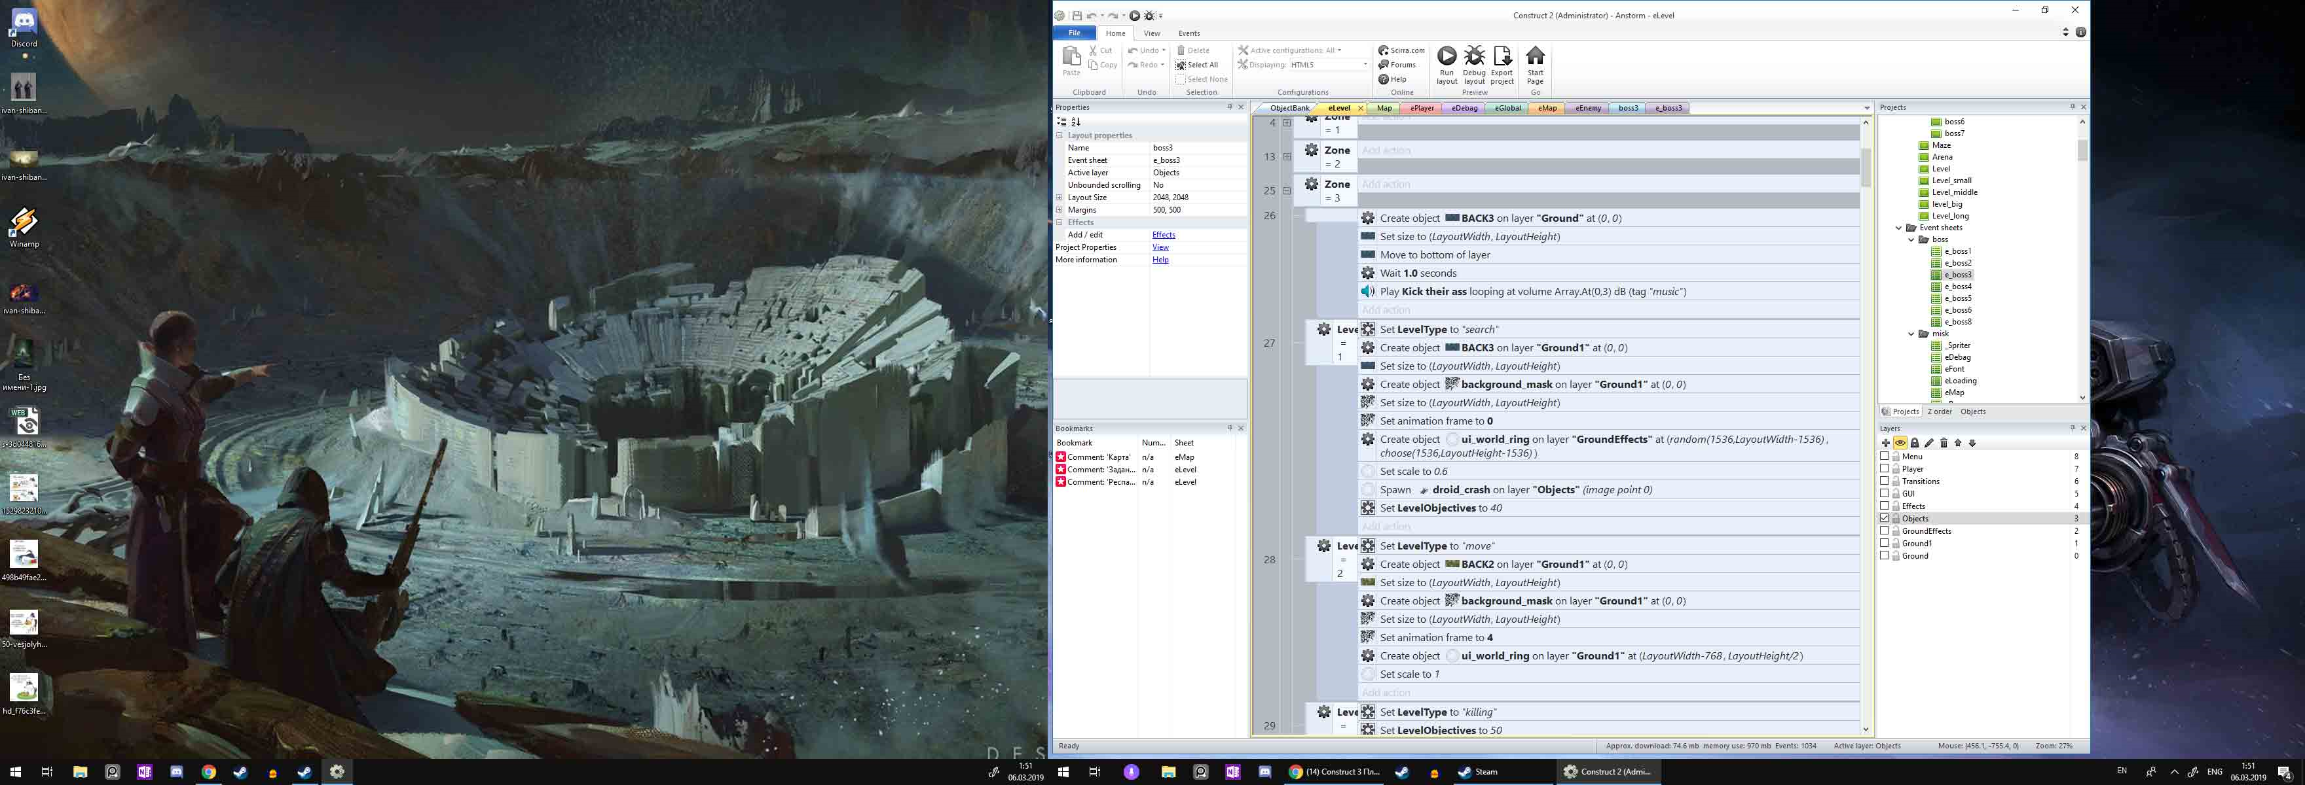The image size is (2305, 785).
Task: Open Discord from the left taskbar
Action: click(176, 771)
